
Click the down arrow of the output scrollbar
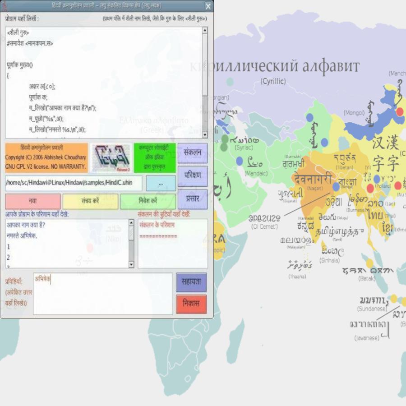point(131,263)
